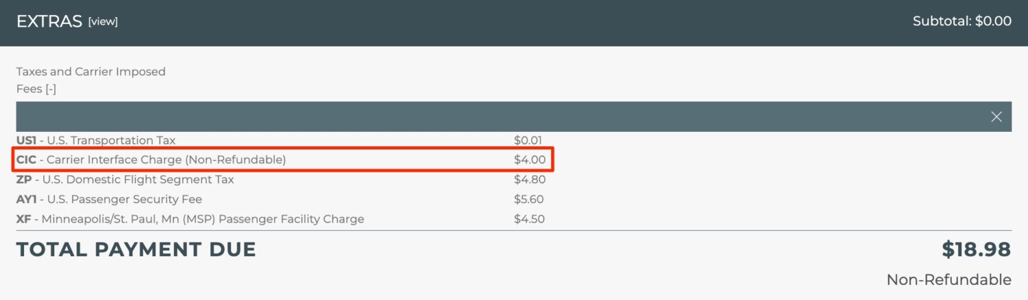Click the $0.01 transportation tax amount

click(528, 141)
